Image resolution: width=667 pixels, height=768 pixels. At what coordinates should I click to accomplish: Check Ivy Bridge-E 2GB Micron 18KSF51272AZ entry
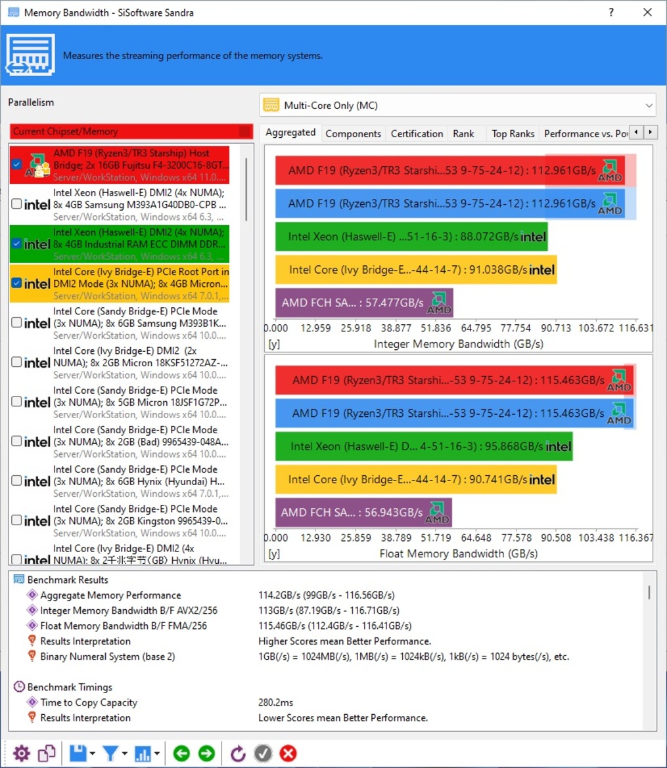16,362
